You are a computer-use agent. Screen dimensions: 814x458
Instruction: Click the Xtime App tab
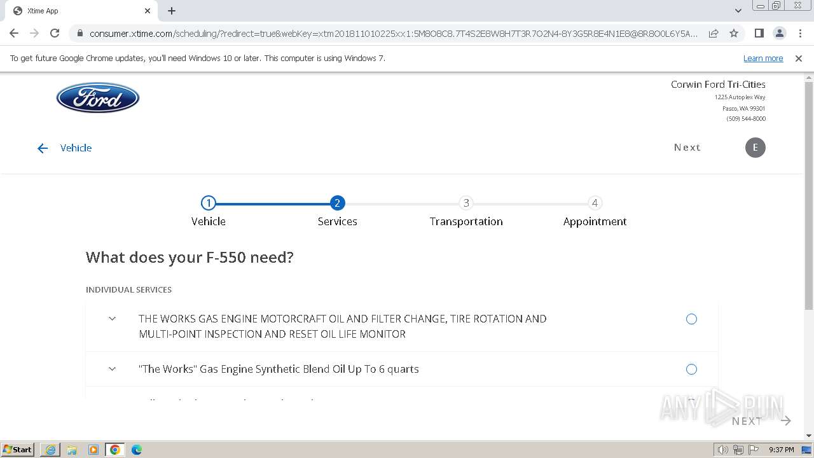79,11
